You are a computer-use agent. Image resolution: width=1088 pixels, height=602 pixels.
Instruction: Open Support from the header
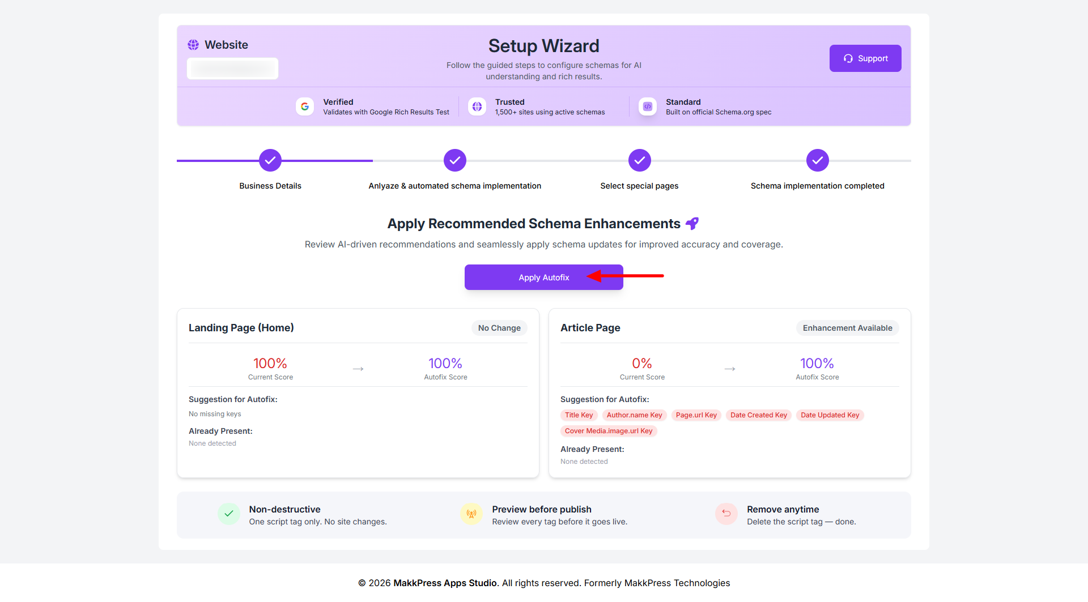(x=865, y=58)
